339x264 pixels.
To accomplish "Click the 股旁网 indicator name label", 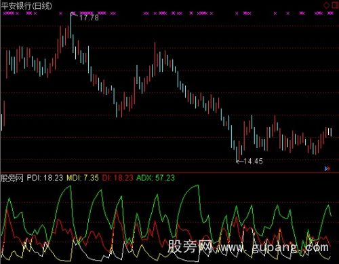I will point(12,178).
